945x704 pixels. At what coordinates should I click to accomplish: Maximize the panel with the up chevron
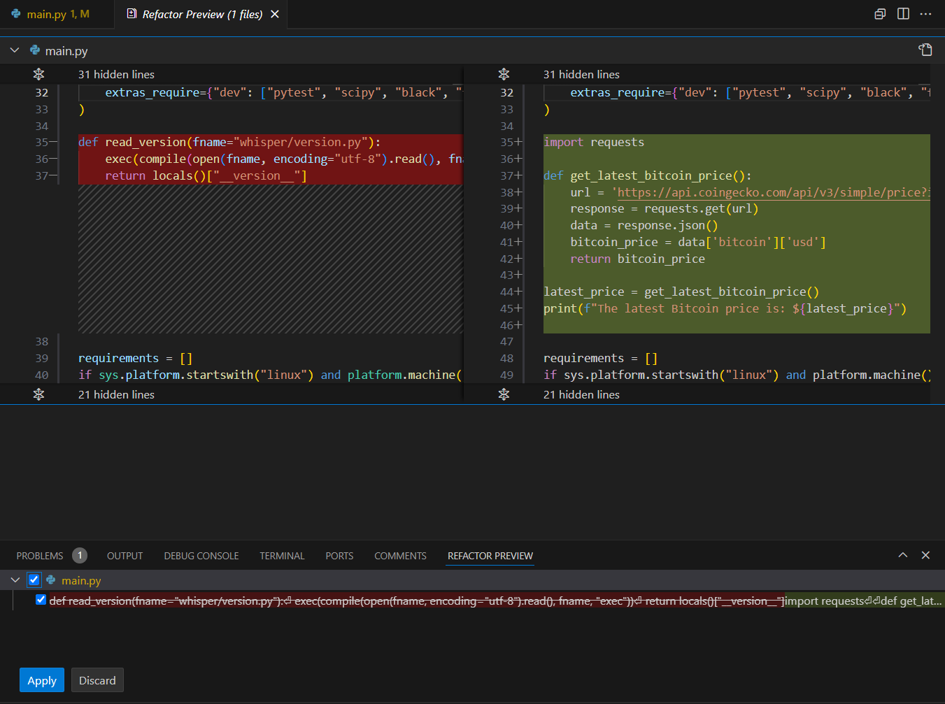903,555
